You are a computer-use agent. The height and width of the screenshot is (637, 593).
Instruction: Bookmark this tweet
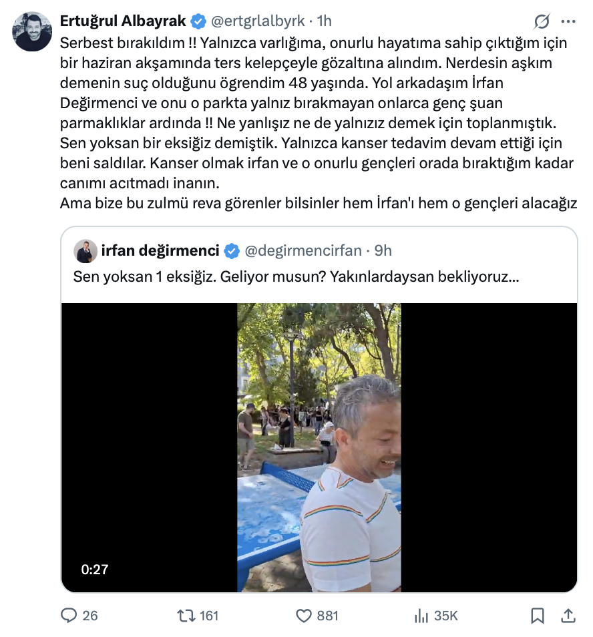point(538,616)
